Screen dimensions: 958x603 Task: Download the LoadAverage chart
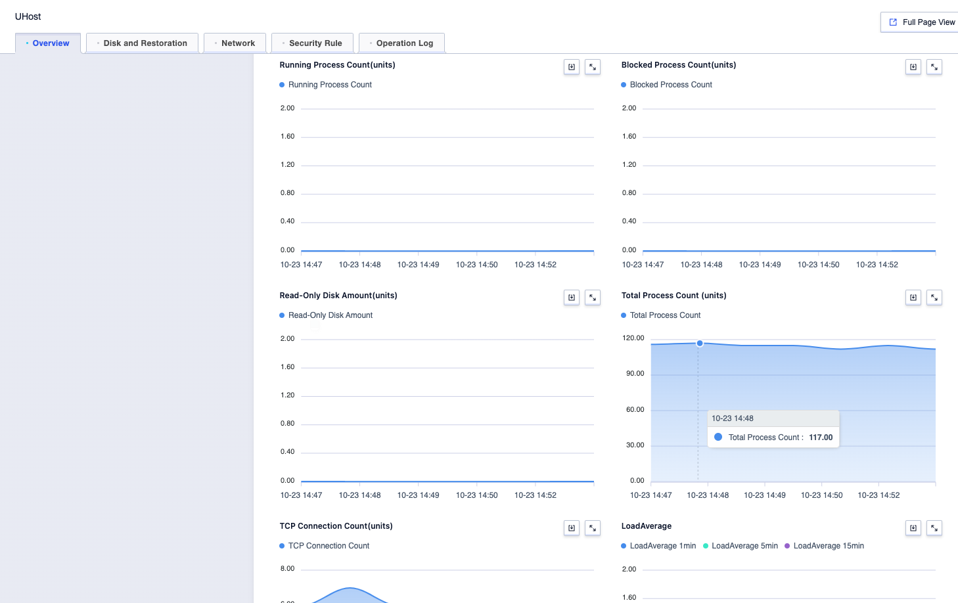click(x=913, y=528)
